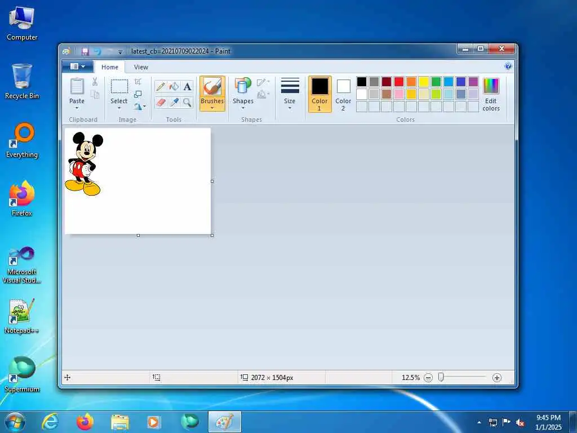Show hidden icons in system tray
Viewport: 577px width, 433px height.
click(x=479, y=422)
